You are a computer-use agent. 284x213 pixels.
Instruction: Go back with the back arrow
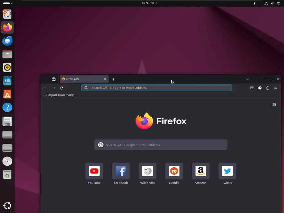tap(45, 88)
